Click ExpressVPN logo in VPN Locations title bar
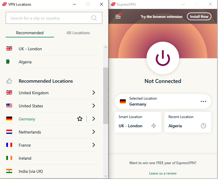 point(4,4)
